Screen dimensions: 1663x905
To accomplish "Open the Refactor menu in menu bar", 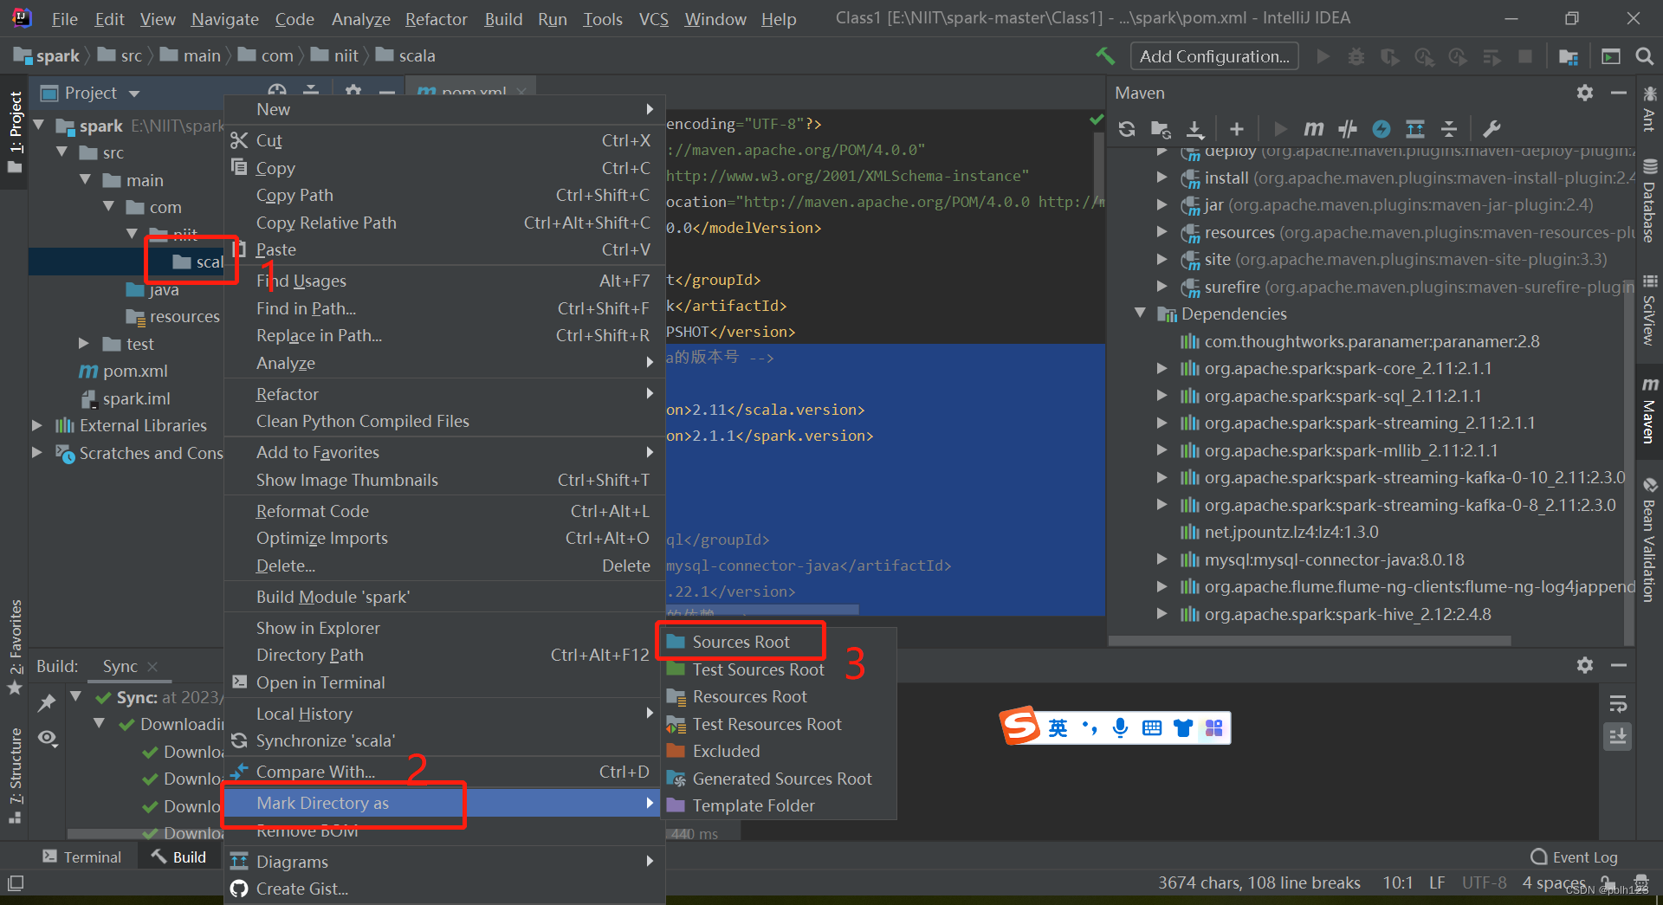I will (x=436, y=19).
